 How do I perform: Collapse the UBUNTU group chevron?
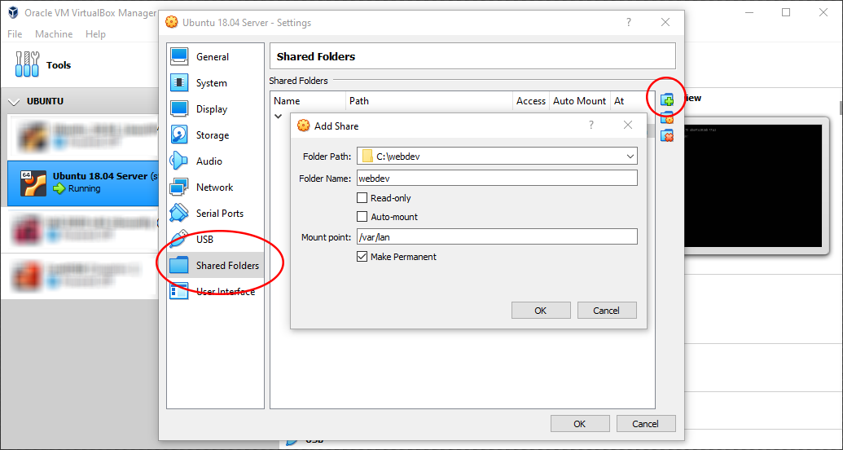15,101
